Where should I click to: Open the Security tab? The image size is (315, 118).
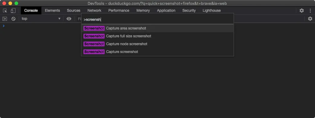[x=189, y=11]
